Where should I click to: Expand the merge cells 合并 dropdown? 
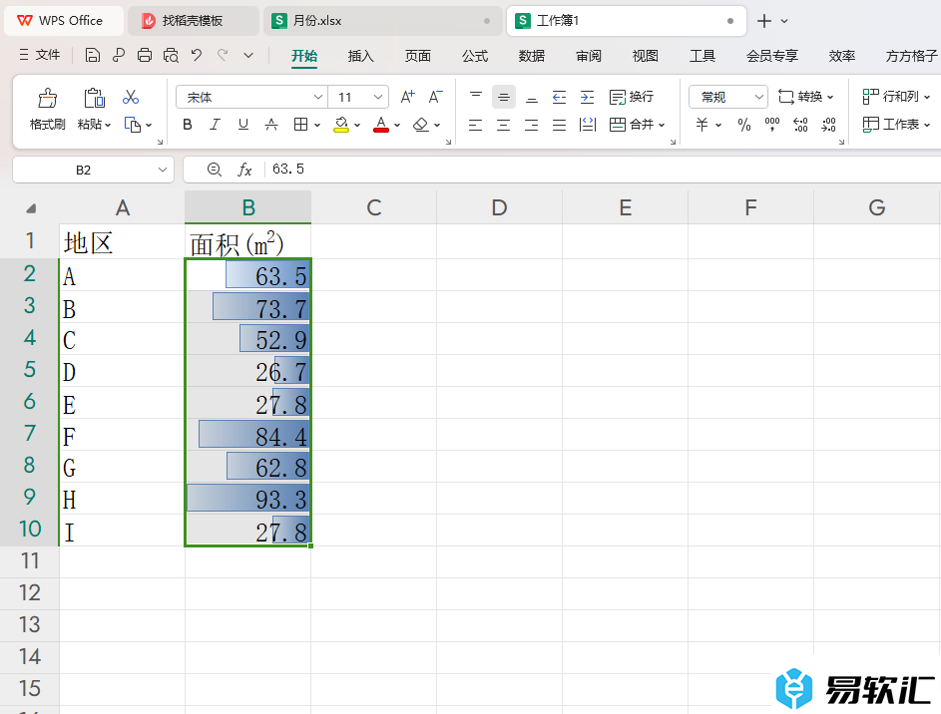click(x=662, y=125)
